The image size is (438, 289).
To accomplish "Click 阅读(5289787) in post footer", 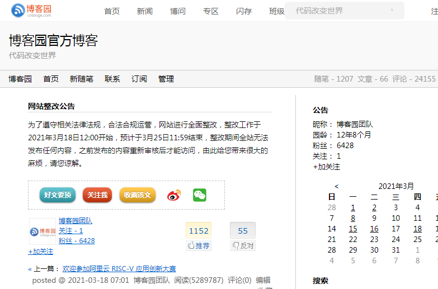I will [199, 280].
